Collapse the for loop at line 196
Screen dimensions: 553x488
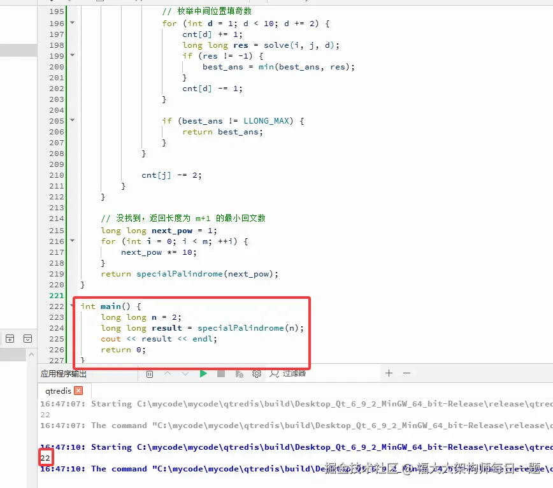(72, 22)
